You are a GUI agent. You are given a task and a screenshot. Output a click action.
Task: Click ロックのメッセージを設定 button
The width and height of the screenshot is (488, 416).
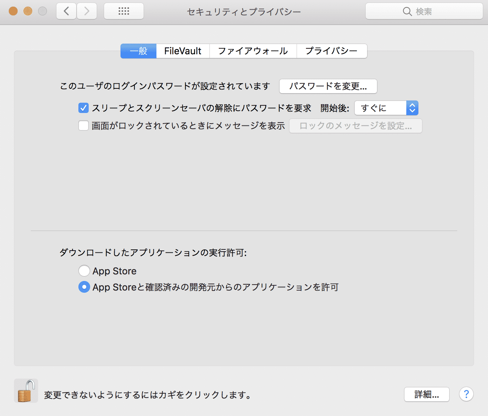click(x=356, y=126)
